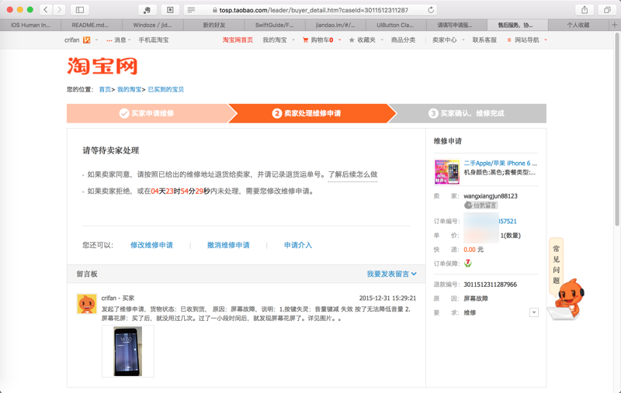Viewport: 621px width, 393px height.
Task: Open the 联系客服 link
Action: (484, 40)
